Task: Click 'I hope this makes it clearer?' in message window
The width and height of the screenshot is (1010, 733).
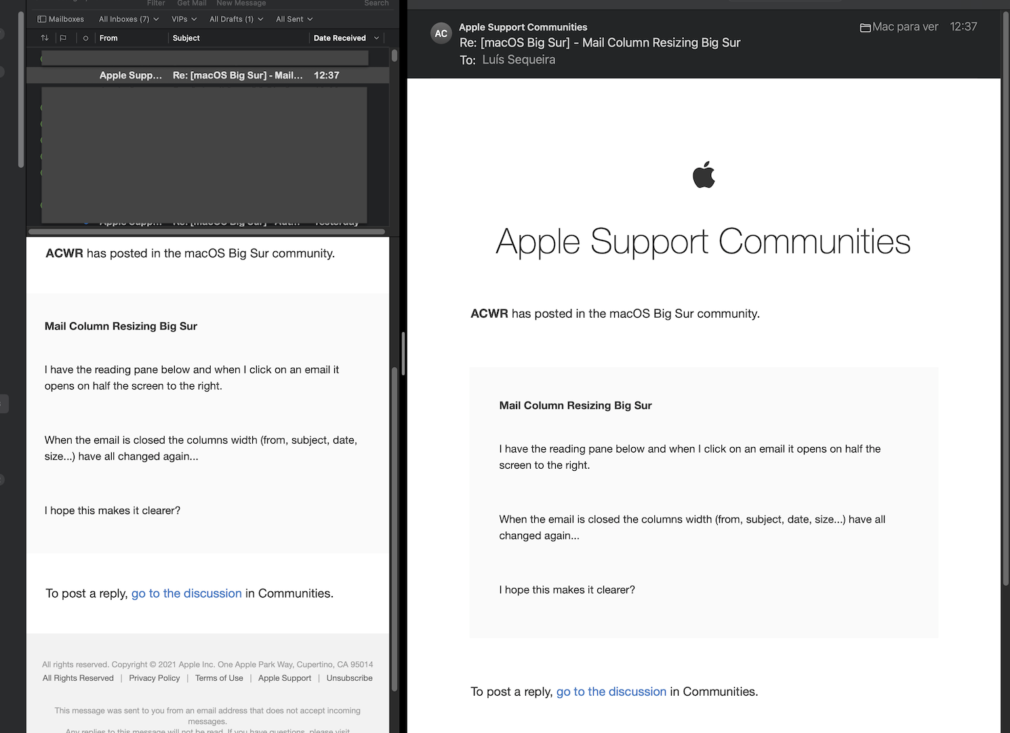Action: click(x=567, y=589)
